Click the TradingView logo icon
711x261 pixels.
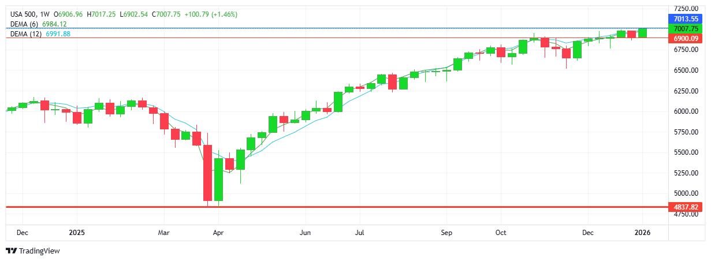click(11, 251)
